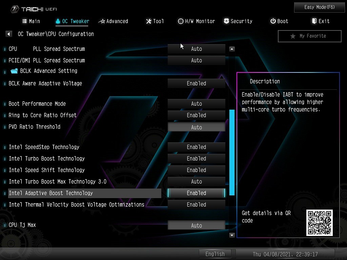Disable Intel Adaptive Boost Technology value
This screenshot has width=347, height=260.
[196, 193]
